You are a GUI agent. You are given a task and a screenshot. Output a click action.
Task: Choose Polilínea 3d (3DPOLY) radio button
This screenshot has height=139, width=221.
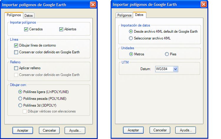point(20,105)
